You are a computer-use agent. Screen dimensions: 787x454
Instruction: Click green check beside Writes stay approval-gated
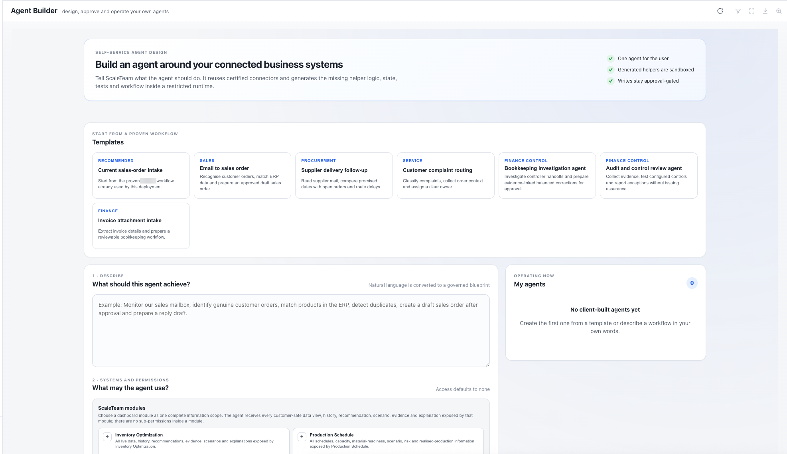[x=610, y=81]
